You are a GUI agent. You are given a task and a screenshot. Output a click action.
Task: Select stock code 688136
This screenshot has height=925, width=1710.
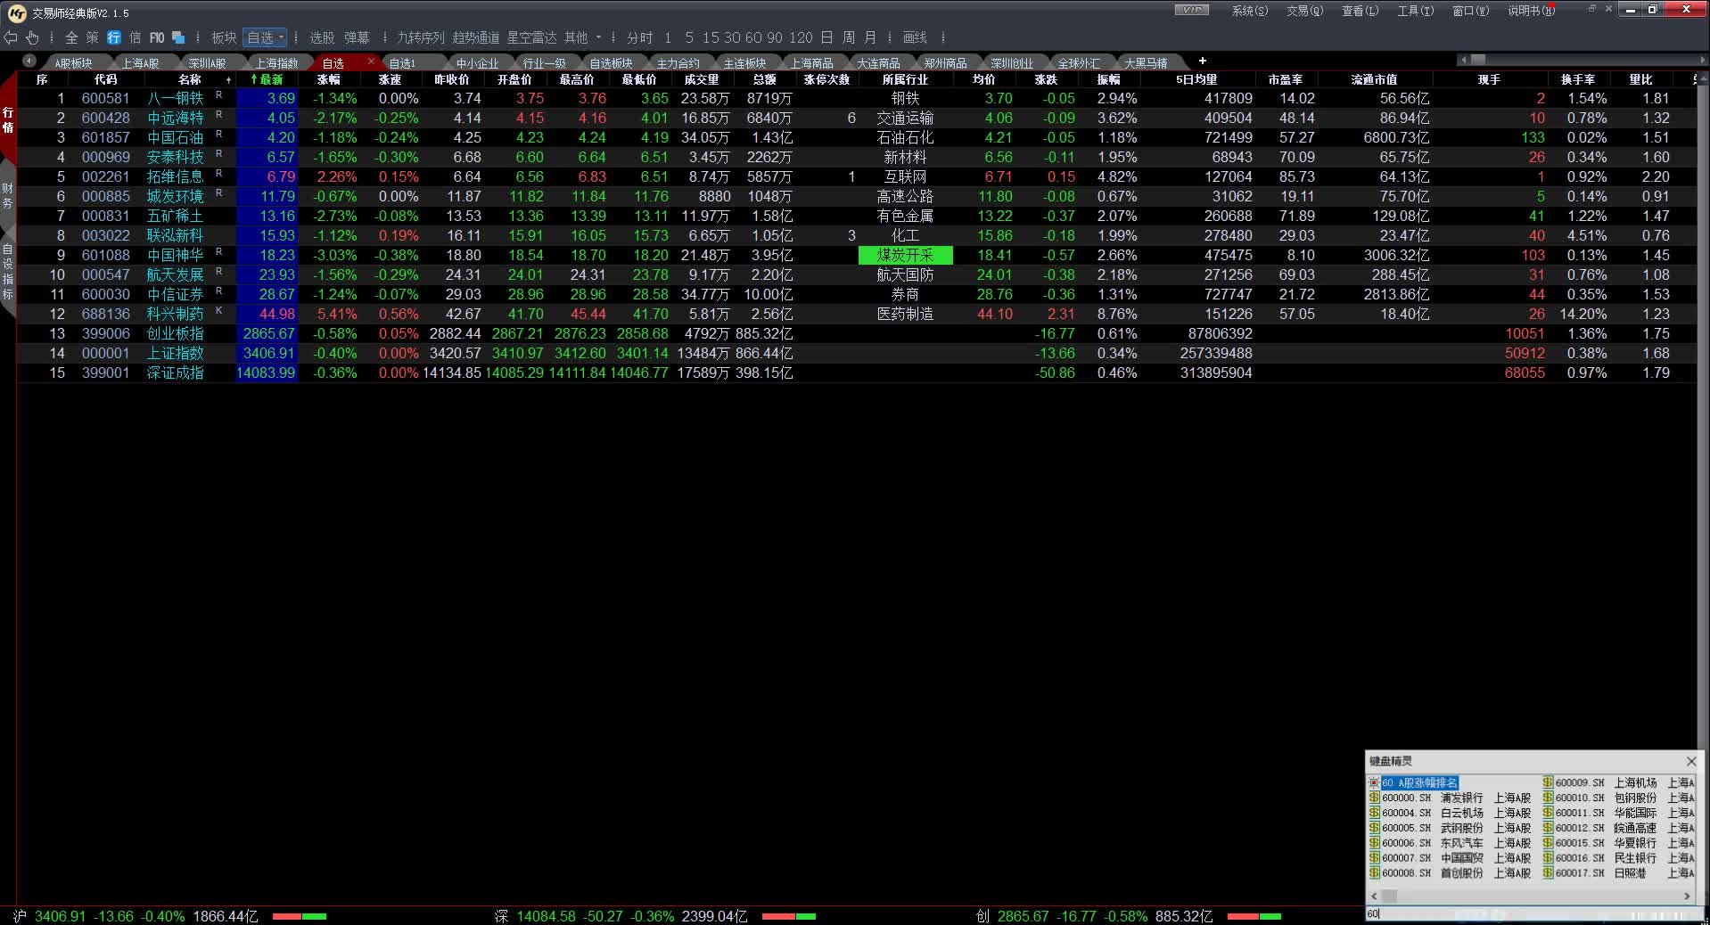pos(105,314)
